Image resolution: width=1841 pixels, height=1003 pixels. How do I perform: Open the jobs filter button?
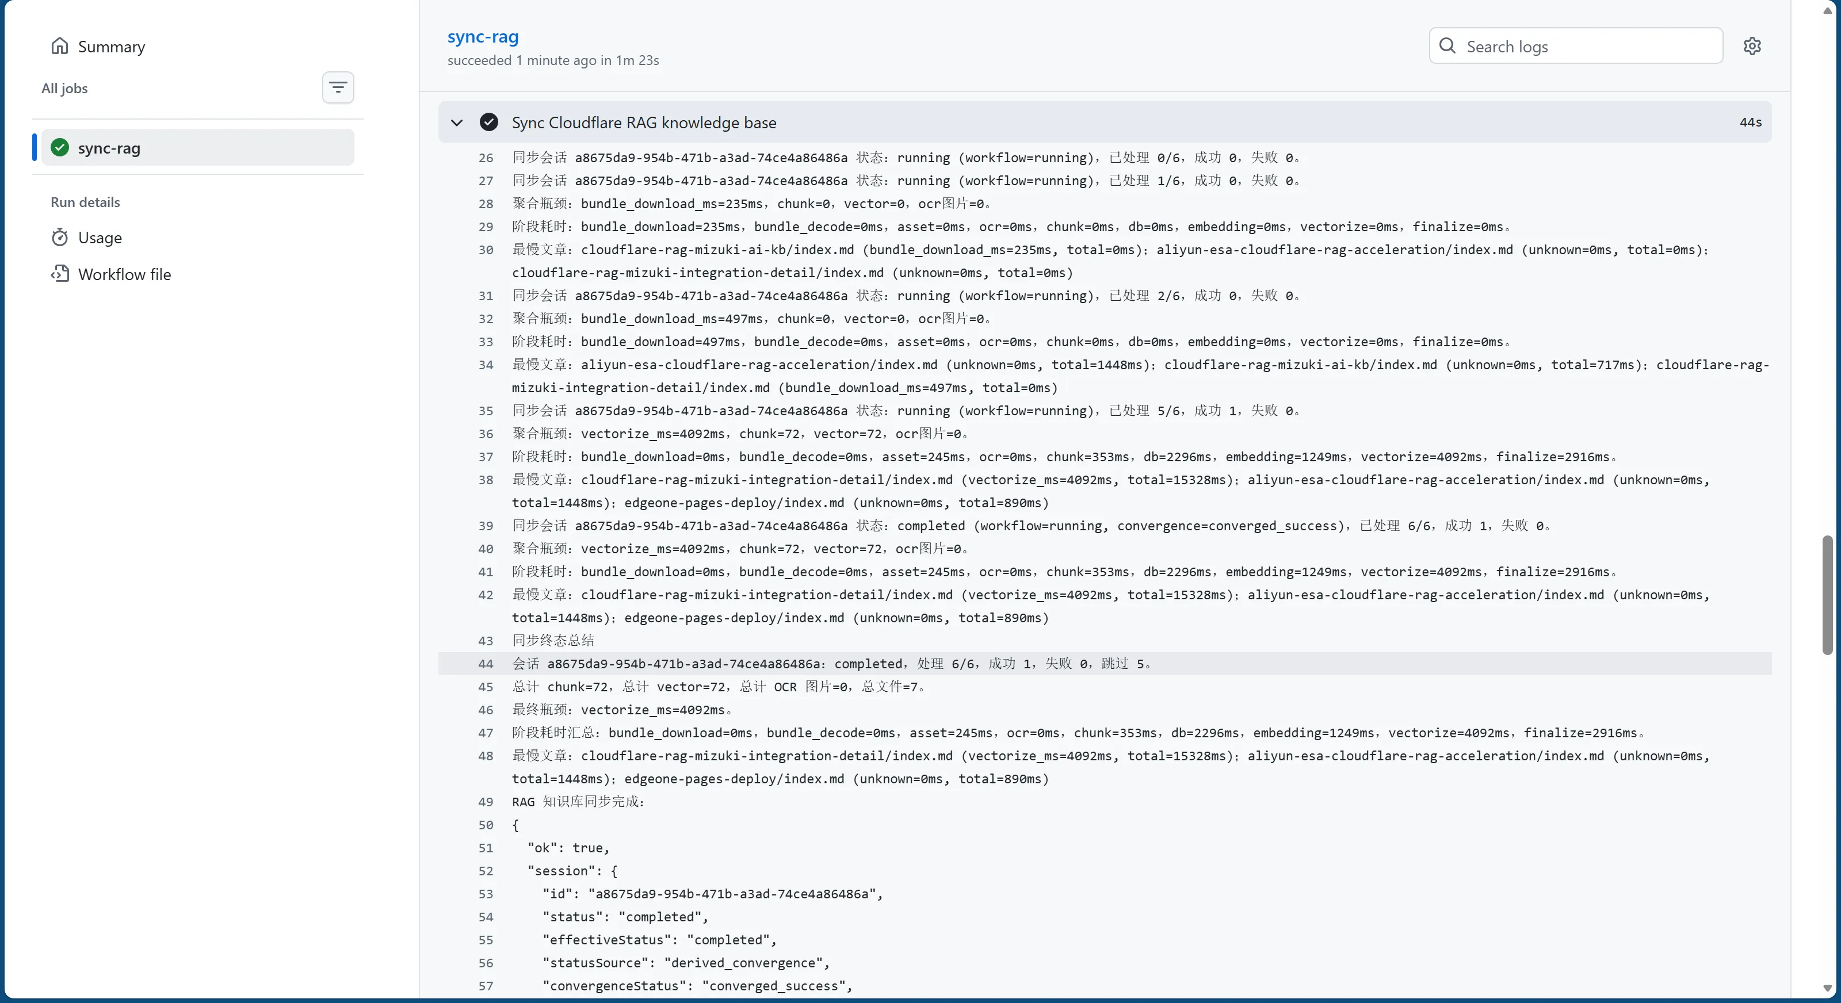click(x=338, y=87)
